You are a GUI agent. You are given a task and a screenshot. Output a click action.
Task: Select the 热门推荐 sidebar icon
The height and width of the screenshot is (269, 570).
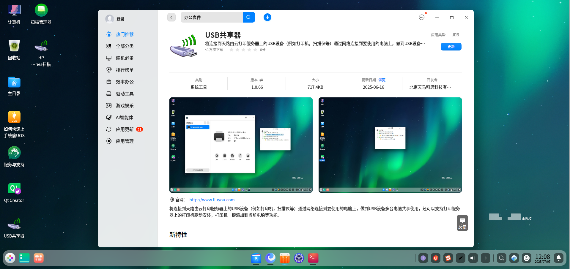109,34
